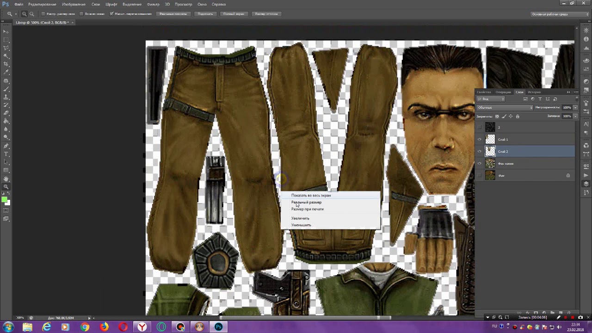592x333 pixels.
Task: Switch to the Свойства tab
Action: [x=484, y=92]
